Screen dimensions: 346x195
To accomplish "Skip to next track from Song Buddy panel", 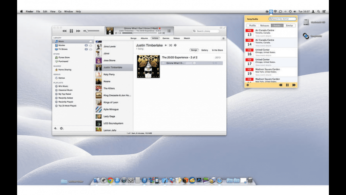I will point(294,85).
